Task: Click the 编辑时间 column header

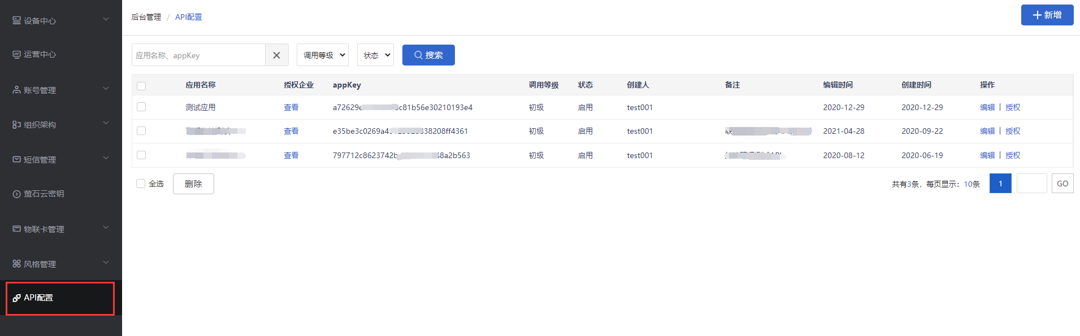Action: pyautogui.click(x=838, y=85)
